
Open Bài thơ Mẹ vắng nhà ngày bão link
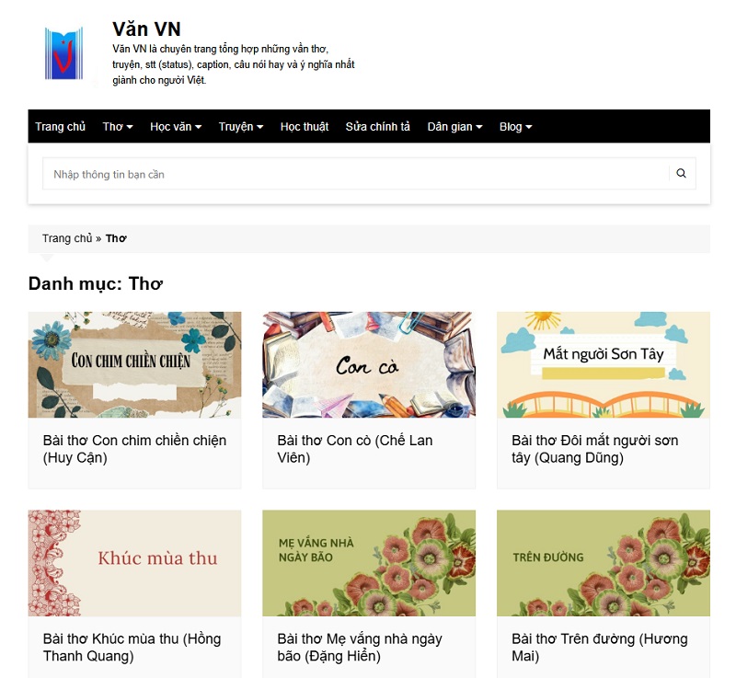360,647
